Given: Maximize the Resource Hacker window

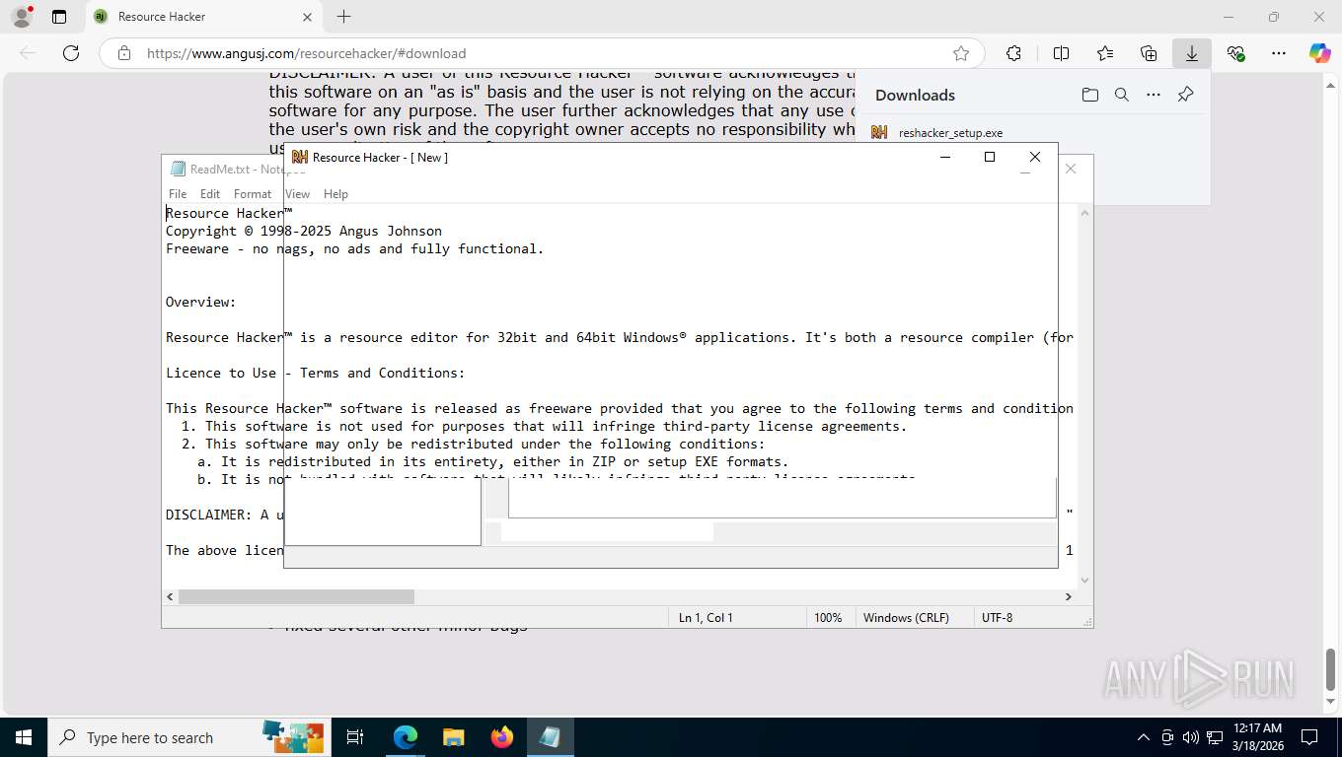Looking at the screenshot, I should tap(990, 157).
